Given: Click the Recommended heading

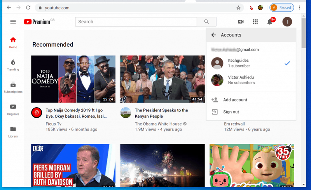Looking at the screenshot, I should coord(53,44).
